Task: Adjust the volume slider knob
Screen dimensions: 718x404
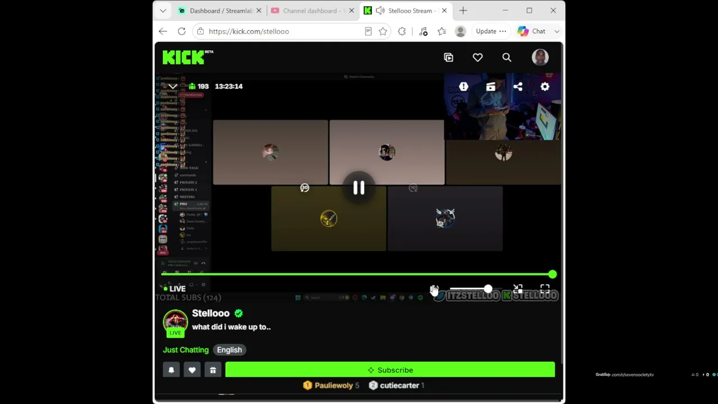Action: (488, 289)
